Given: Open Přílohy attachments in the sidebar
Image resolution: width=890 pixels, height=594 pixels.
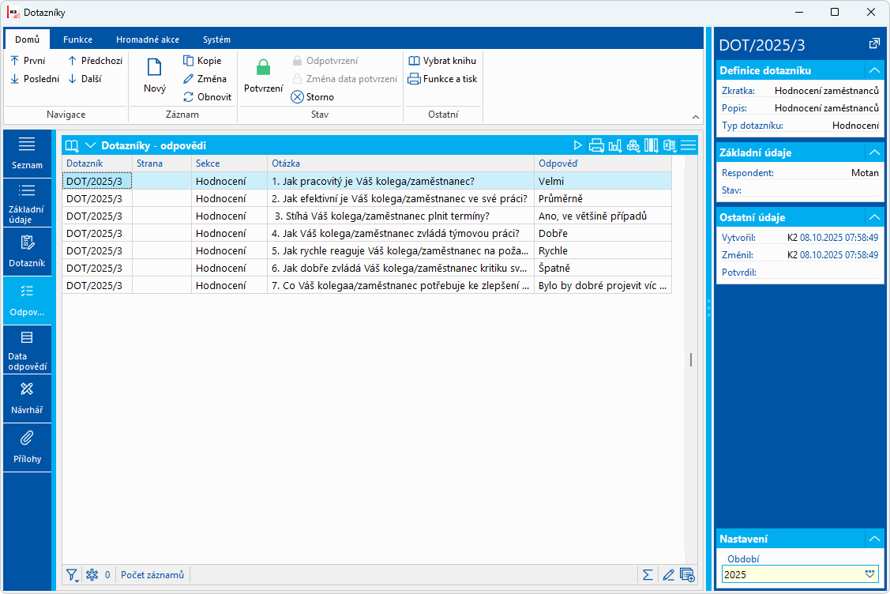Looking at the screenshot, I should click(27, 448).
